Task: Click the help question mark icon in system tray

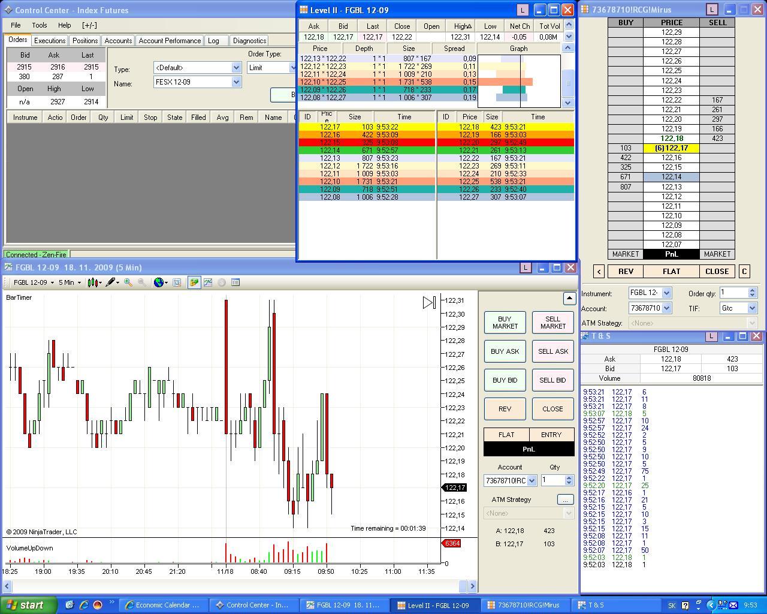Action: (686, 605)
